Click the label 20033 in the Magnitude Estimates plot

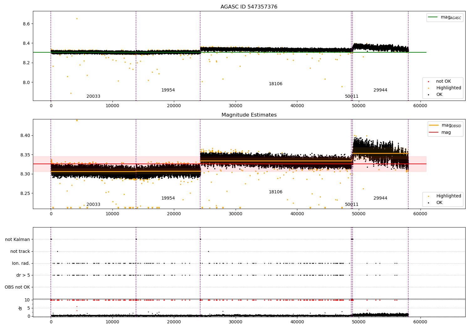click(x=93, y=205)
